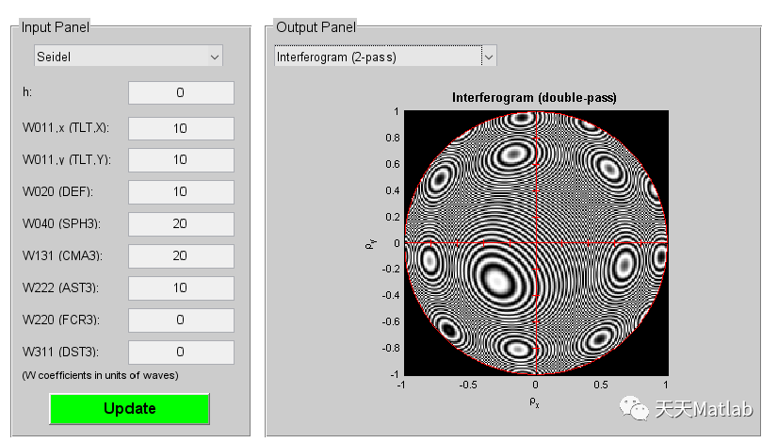Click the ρy axis label
778x443 pixels.
(x=371, y=243)
